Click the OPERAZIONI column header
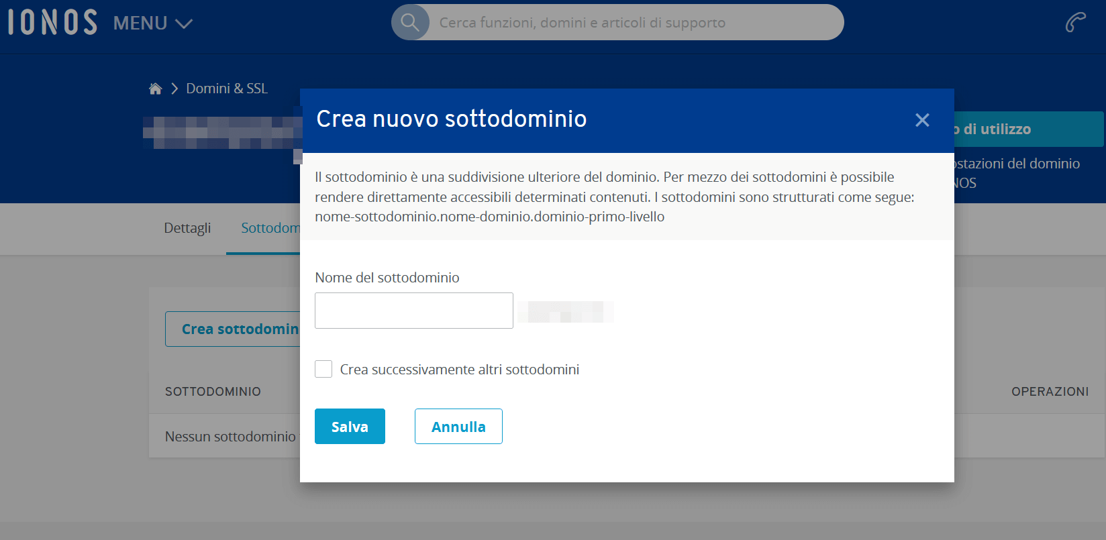This screenshot has width=1106, height=540. (1050, 391)
